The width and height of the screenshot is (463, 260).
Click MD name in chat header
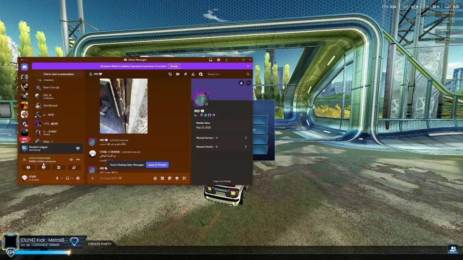click(98, 74)
